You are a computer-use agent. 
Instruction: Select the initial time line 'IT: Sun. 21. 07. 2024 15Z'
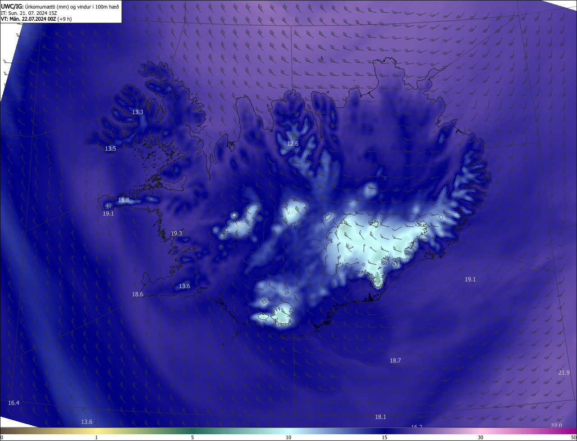click(29, 13)
